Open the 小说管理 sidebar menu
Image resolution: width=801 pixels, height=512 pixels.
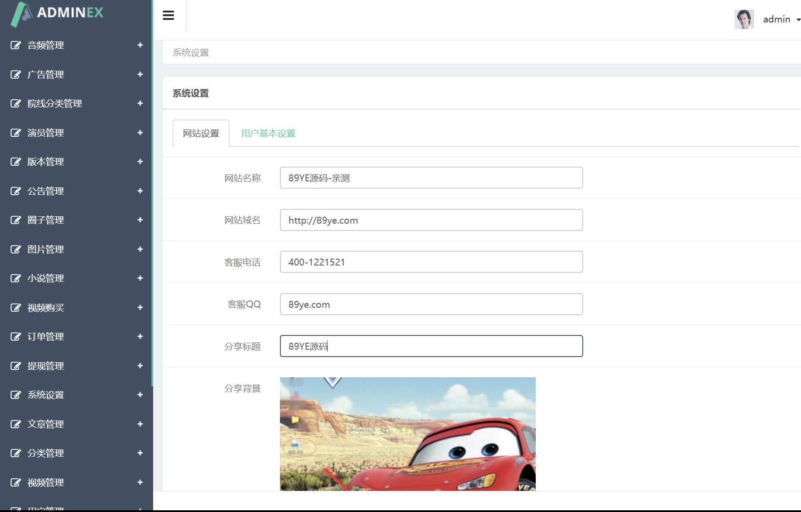75,278
